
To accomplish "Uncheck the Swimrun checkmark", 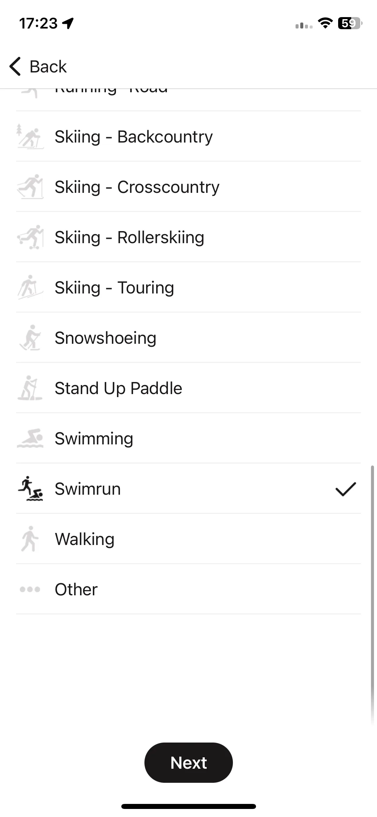I will [x=346, y=489].
